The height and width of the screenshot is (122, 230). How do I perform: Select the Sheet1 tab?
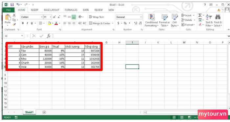[29, 112]
